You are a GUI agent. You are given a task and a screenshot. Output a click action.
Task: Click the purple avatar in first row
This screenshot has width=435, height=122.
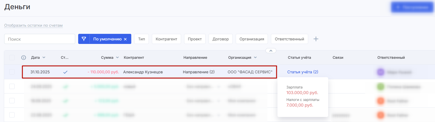click(381, 72)
